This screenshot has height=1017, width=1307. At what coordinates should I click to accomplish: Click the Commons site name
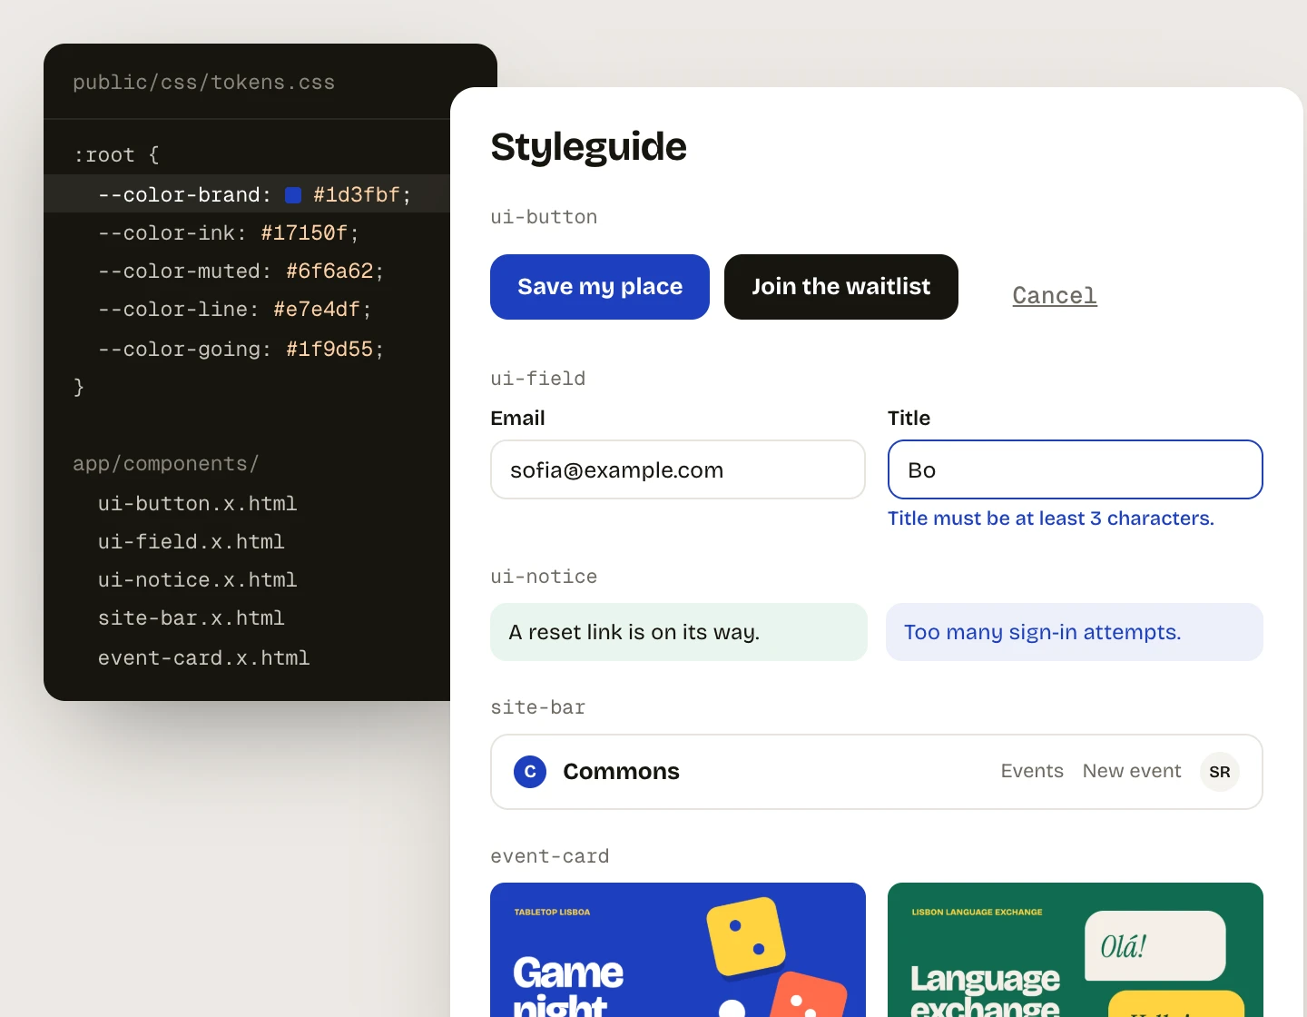(x=621, y=772)
